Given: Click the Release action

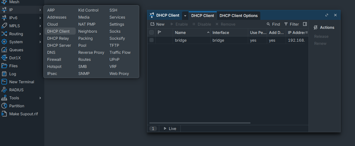Looking at the screenshot, I should click(x=321, y=36).
